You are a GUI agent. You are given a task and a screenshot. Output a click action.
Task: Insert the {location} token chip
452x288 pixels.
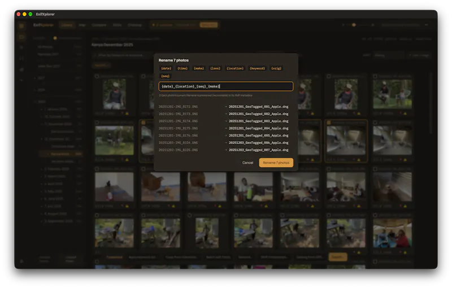235,68
